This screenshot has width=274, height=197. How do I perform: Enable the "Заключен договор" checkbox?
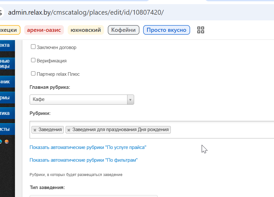point(33,47)
